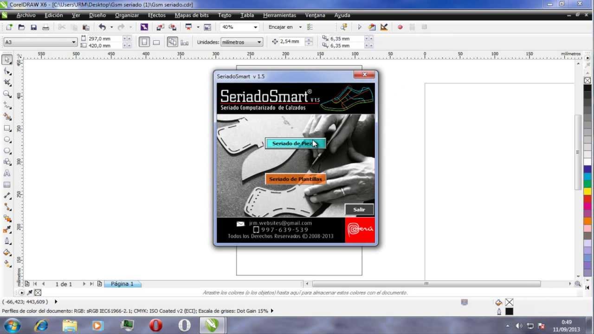Select the Rectangle tool
This screenshot has width=594, height=334.
tap(7, 128)
